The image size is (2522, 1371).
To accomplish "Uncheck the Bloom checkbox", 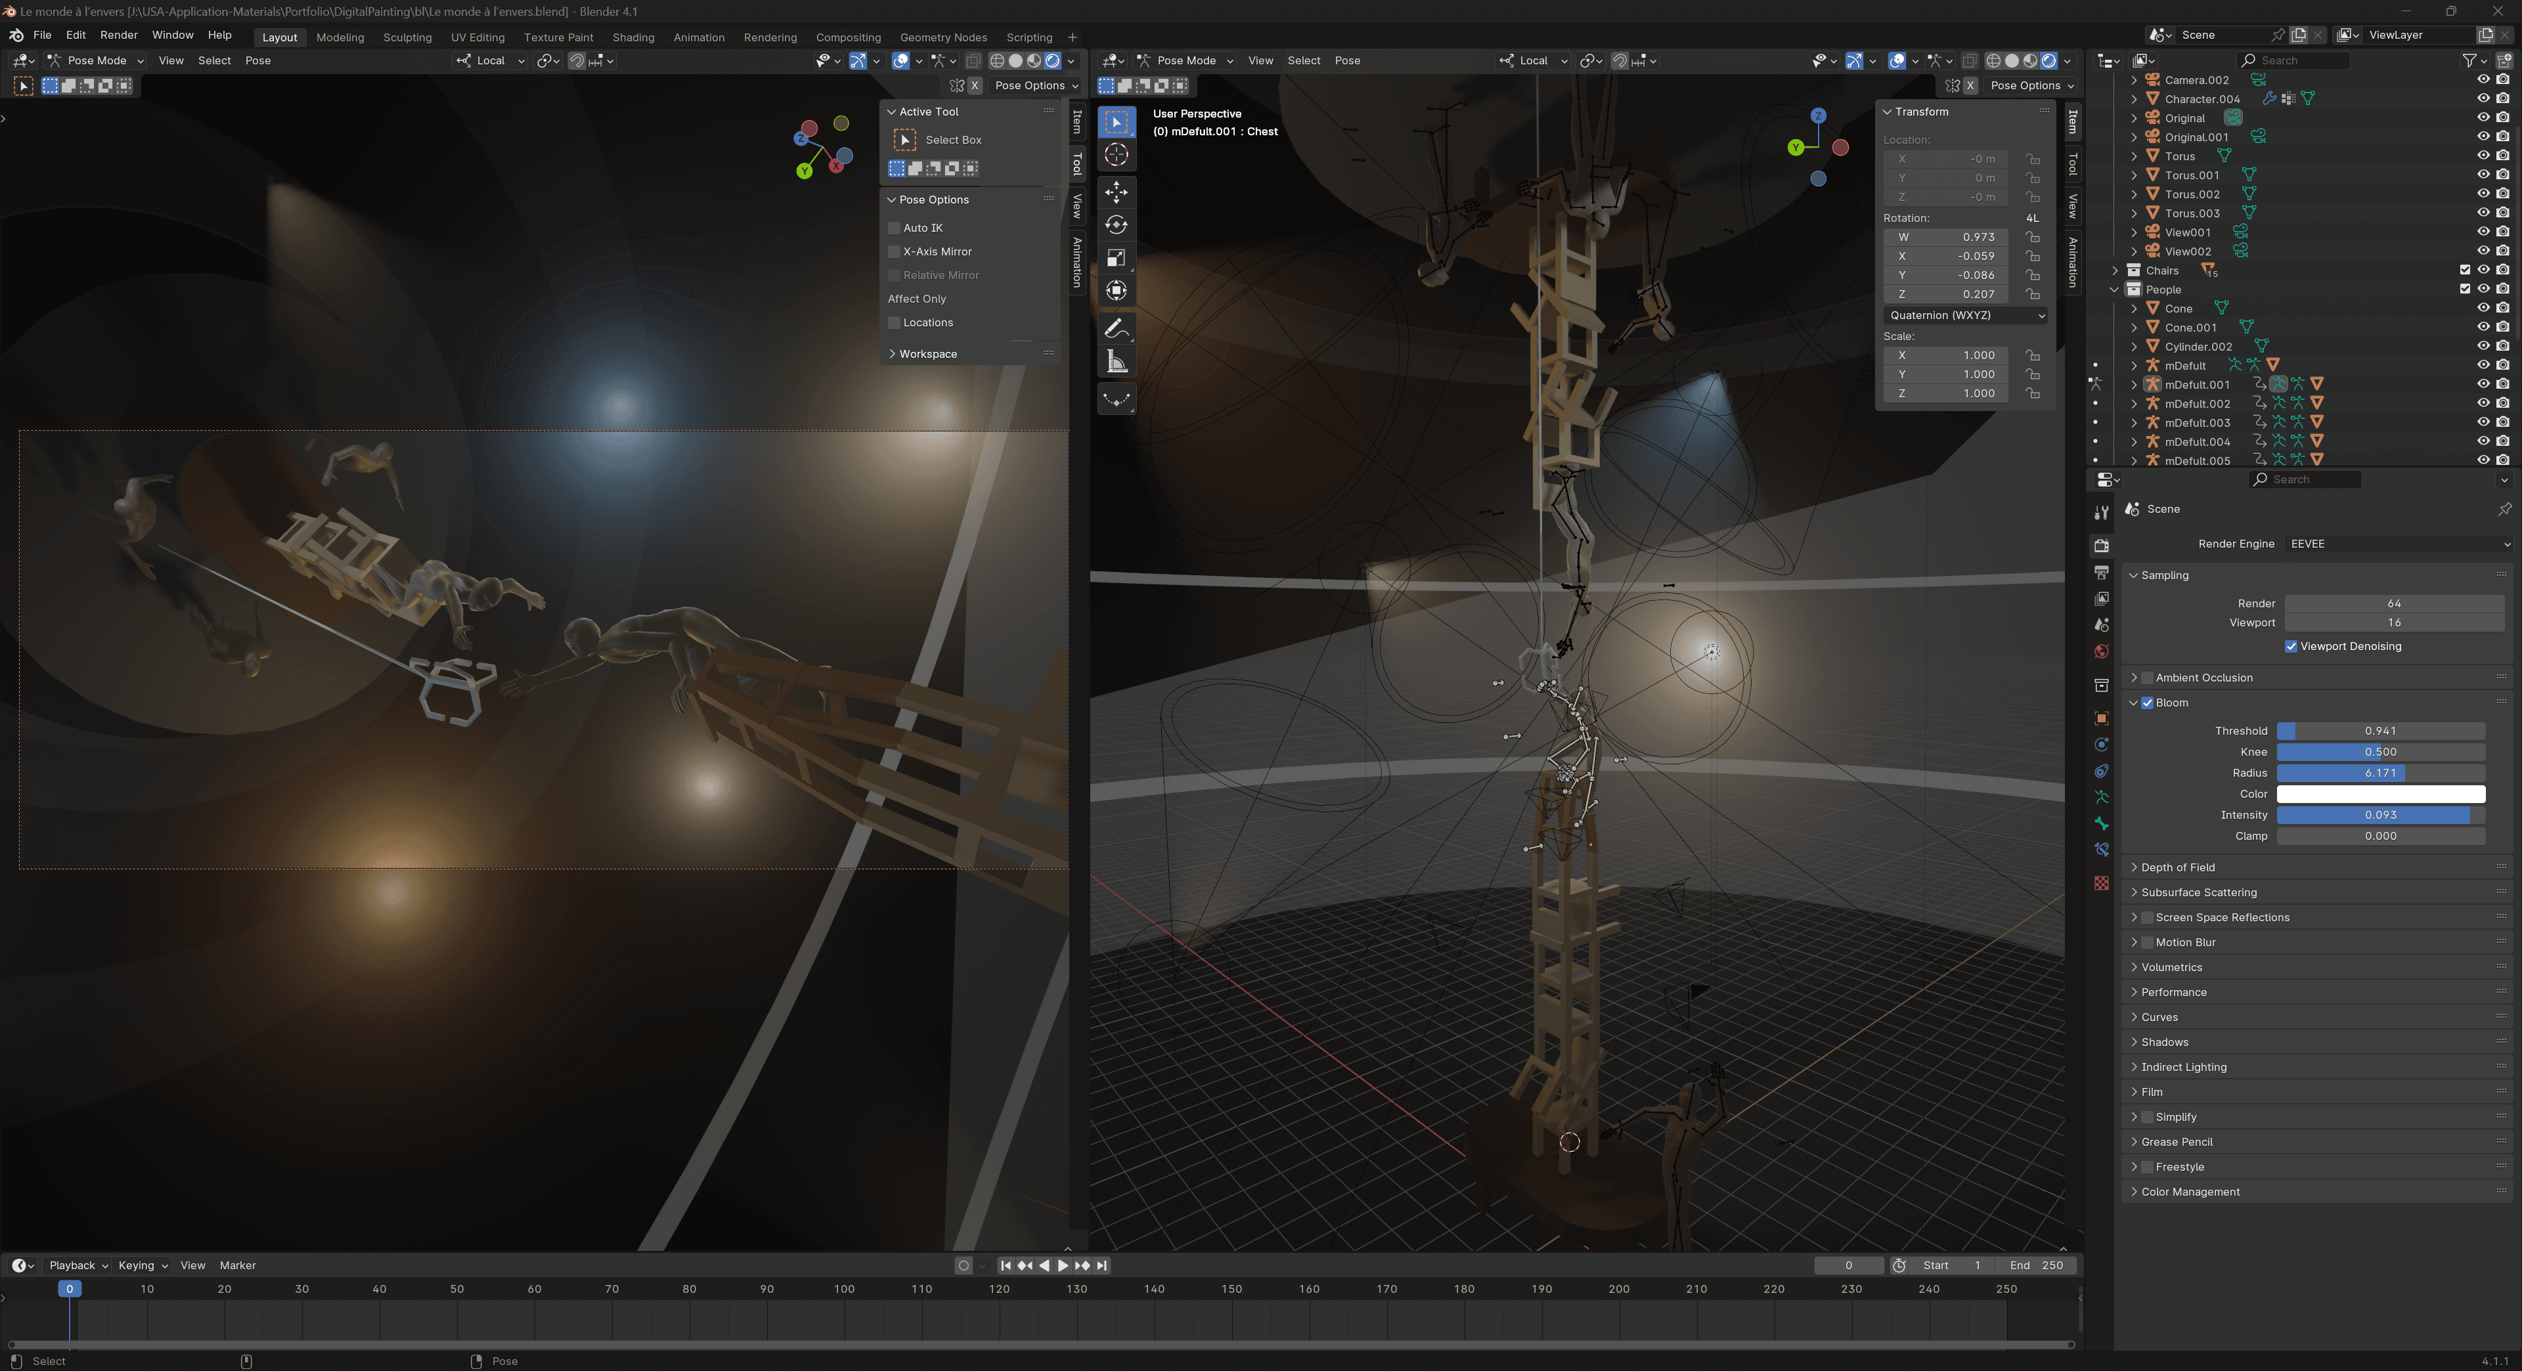I will click(2147, 703).
